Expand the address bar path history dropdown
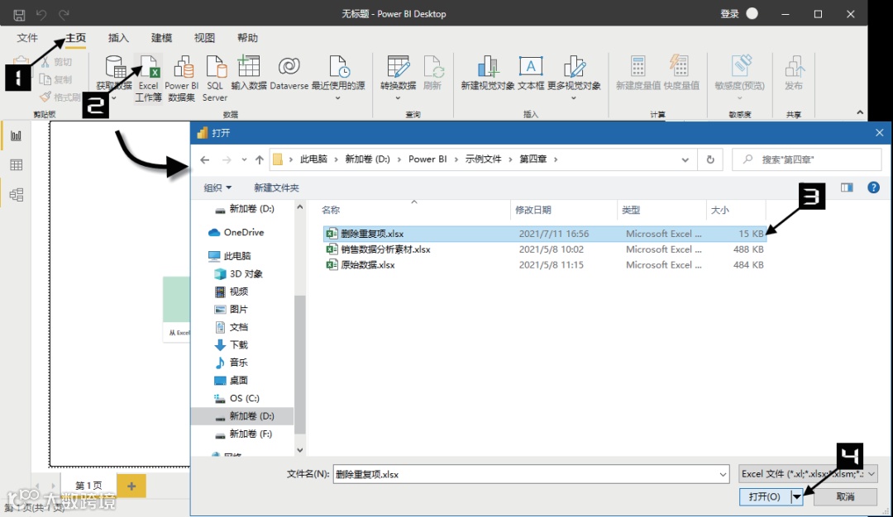Viewport: 893px width, 517px height. [685, 160]
